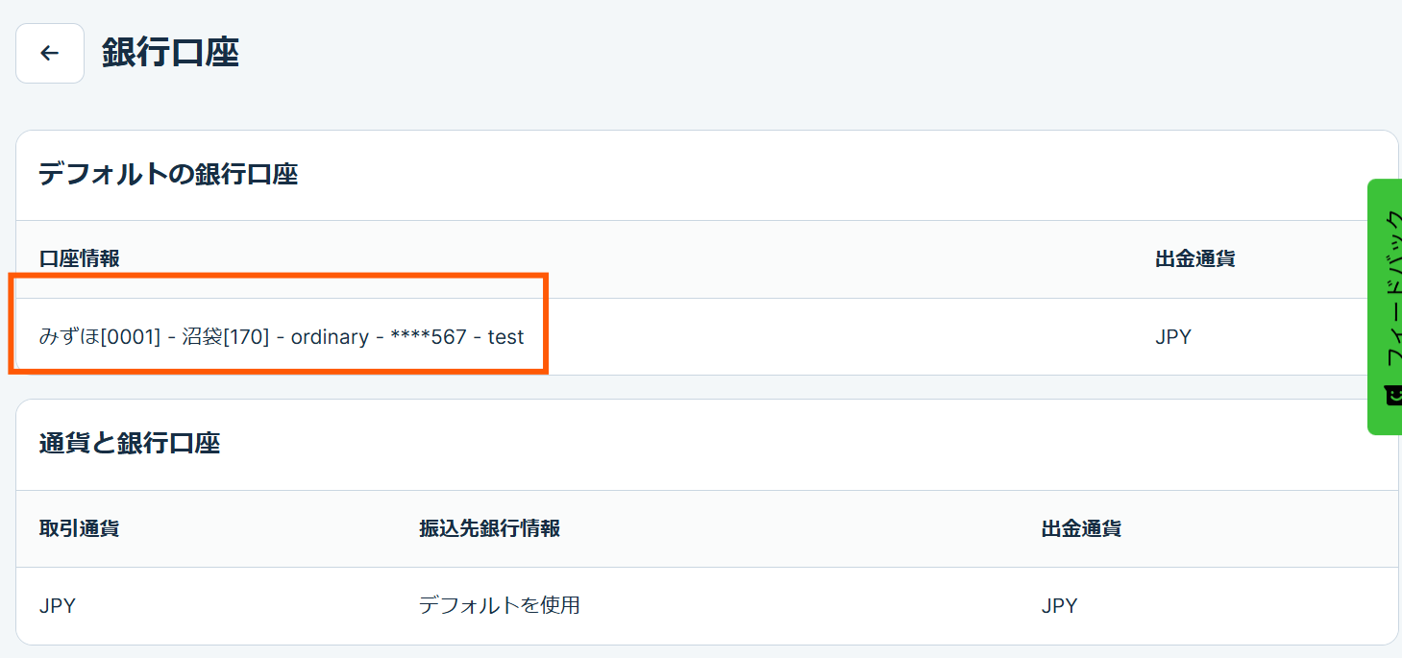This screenshot has width=1402, height=658.
Task: Click the account label test
Action: pos(505,337)
